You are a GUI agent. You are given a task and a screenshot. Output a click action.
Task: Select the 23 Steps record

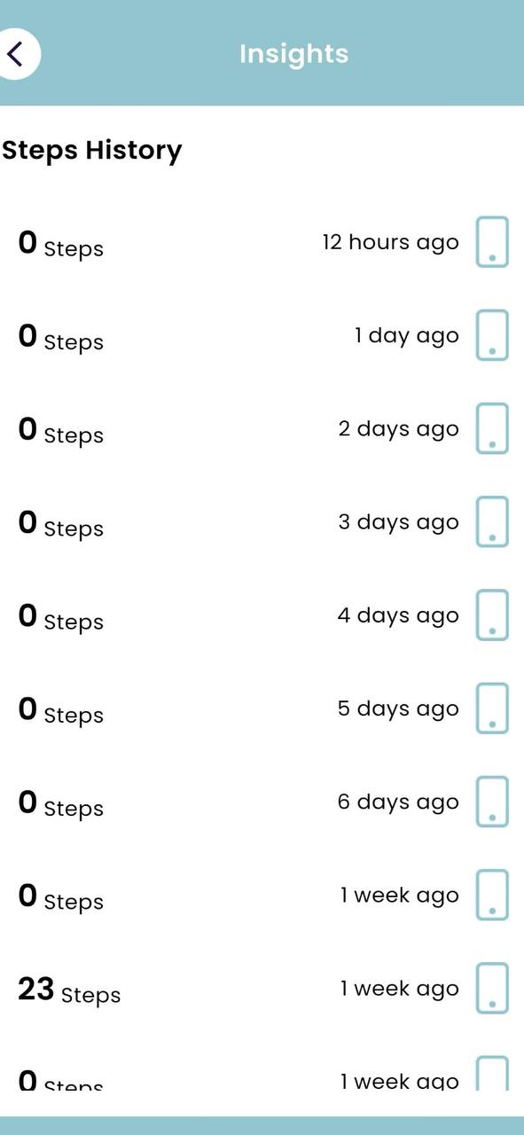tap(262, 988)
